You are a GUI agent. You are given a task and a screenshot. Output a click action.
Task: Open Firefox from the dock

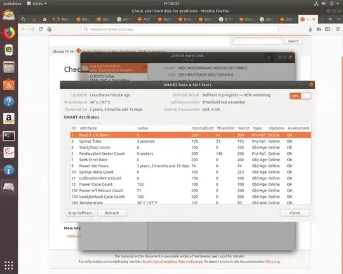click(x=9, y=33)
